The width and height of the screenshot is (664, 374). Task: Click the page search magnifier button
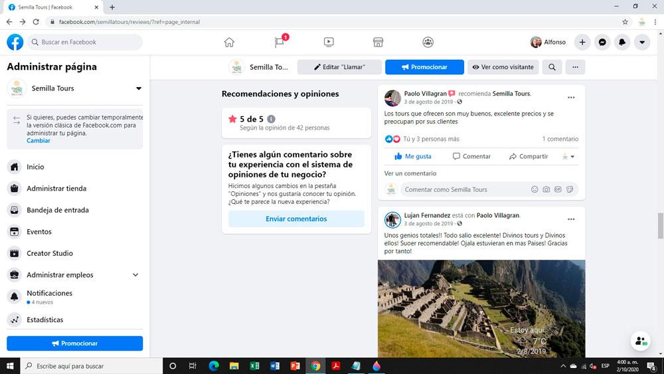click(552, 67)
